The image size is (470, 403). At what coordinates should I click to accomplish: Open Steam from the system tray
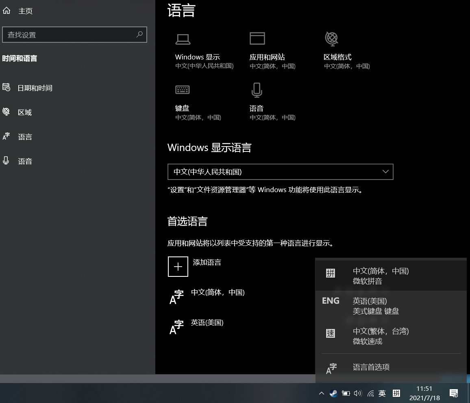pos(333,393)
